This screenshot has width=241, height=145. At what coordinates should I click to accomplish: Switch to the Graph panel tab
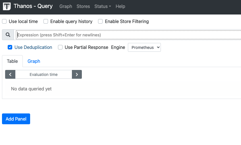pyautogui.click(x=34, y=61)
